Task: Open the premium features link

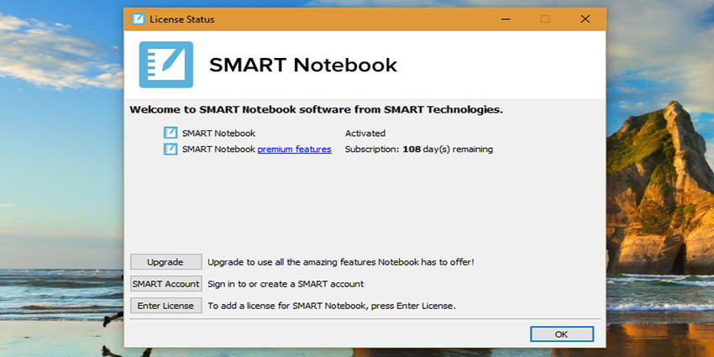Action: point(294,149)
